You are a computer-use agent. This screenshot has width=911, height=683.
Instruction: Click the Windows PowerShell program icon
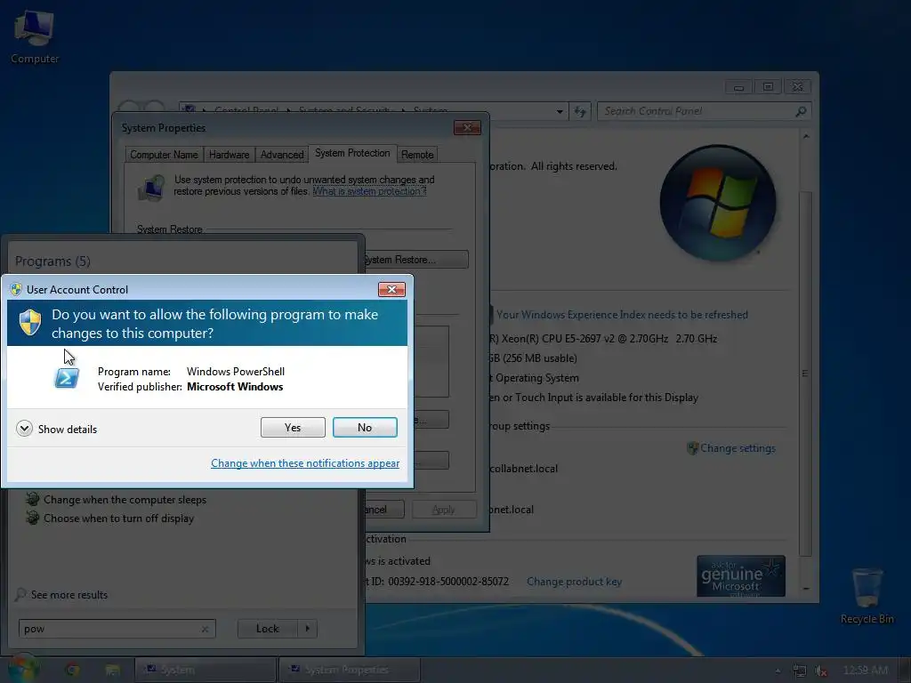coord(66,379)
